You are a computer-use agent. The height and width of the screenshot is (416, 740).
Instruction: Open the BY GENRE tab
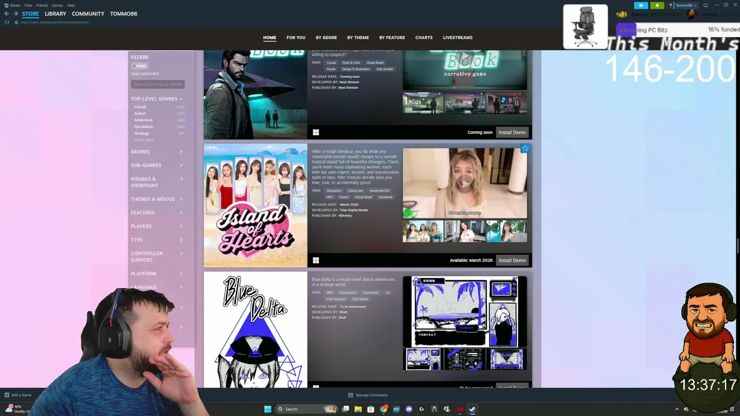(x=326, y=38)
